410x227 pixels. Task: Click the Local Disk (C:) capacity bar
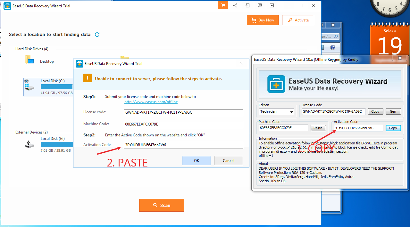click(57, 87)
